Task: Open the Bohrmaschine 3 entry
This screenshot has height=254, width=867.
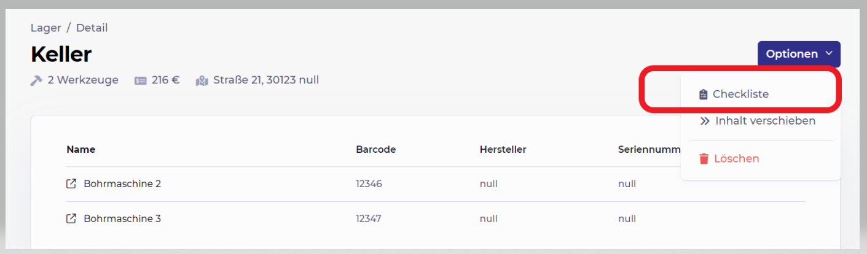Action: [x=122, y=218]
